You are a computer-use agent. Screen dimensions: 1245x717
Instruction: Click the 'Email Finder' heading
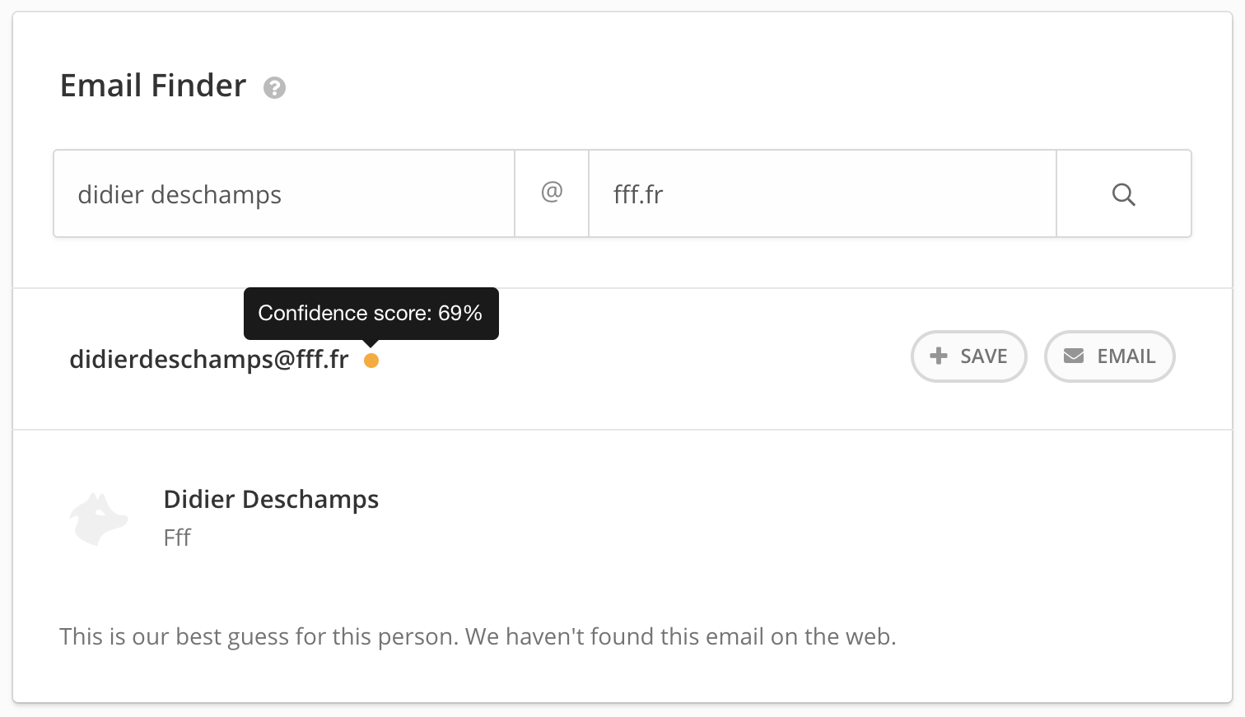click(x=153, y=86)
